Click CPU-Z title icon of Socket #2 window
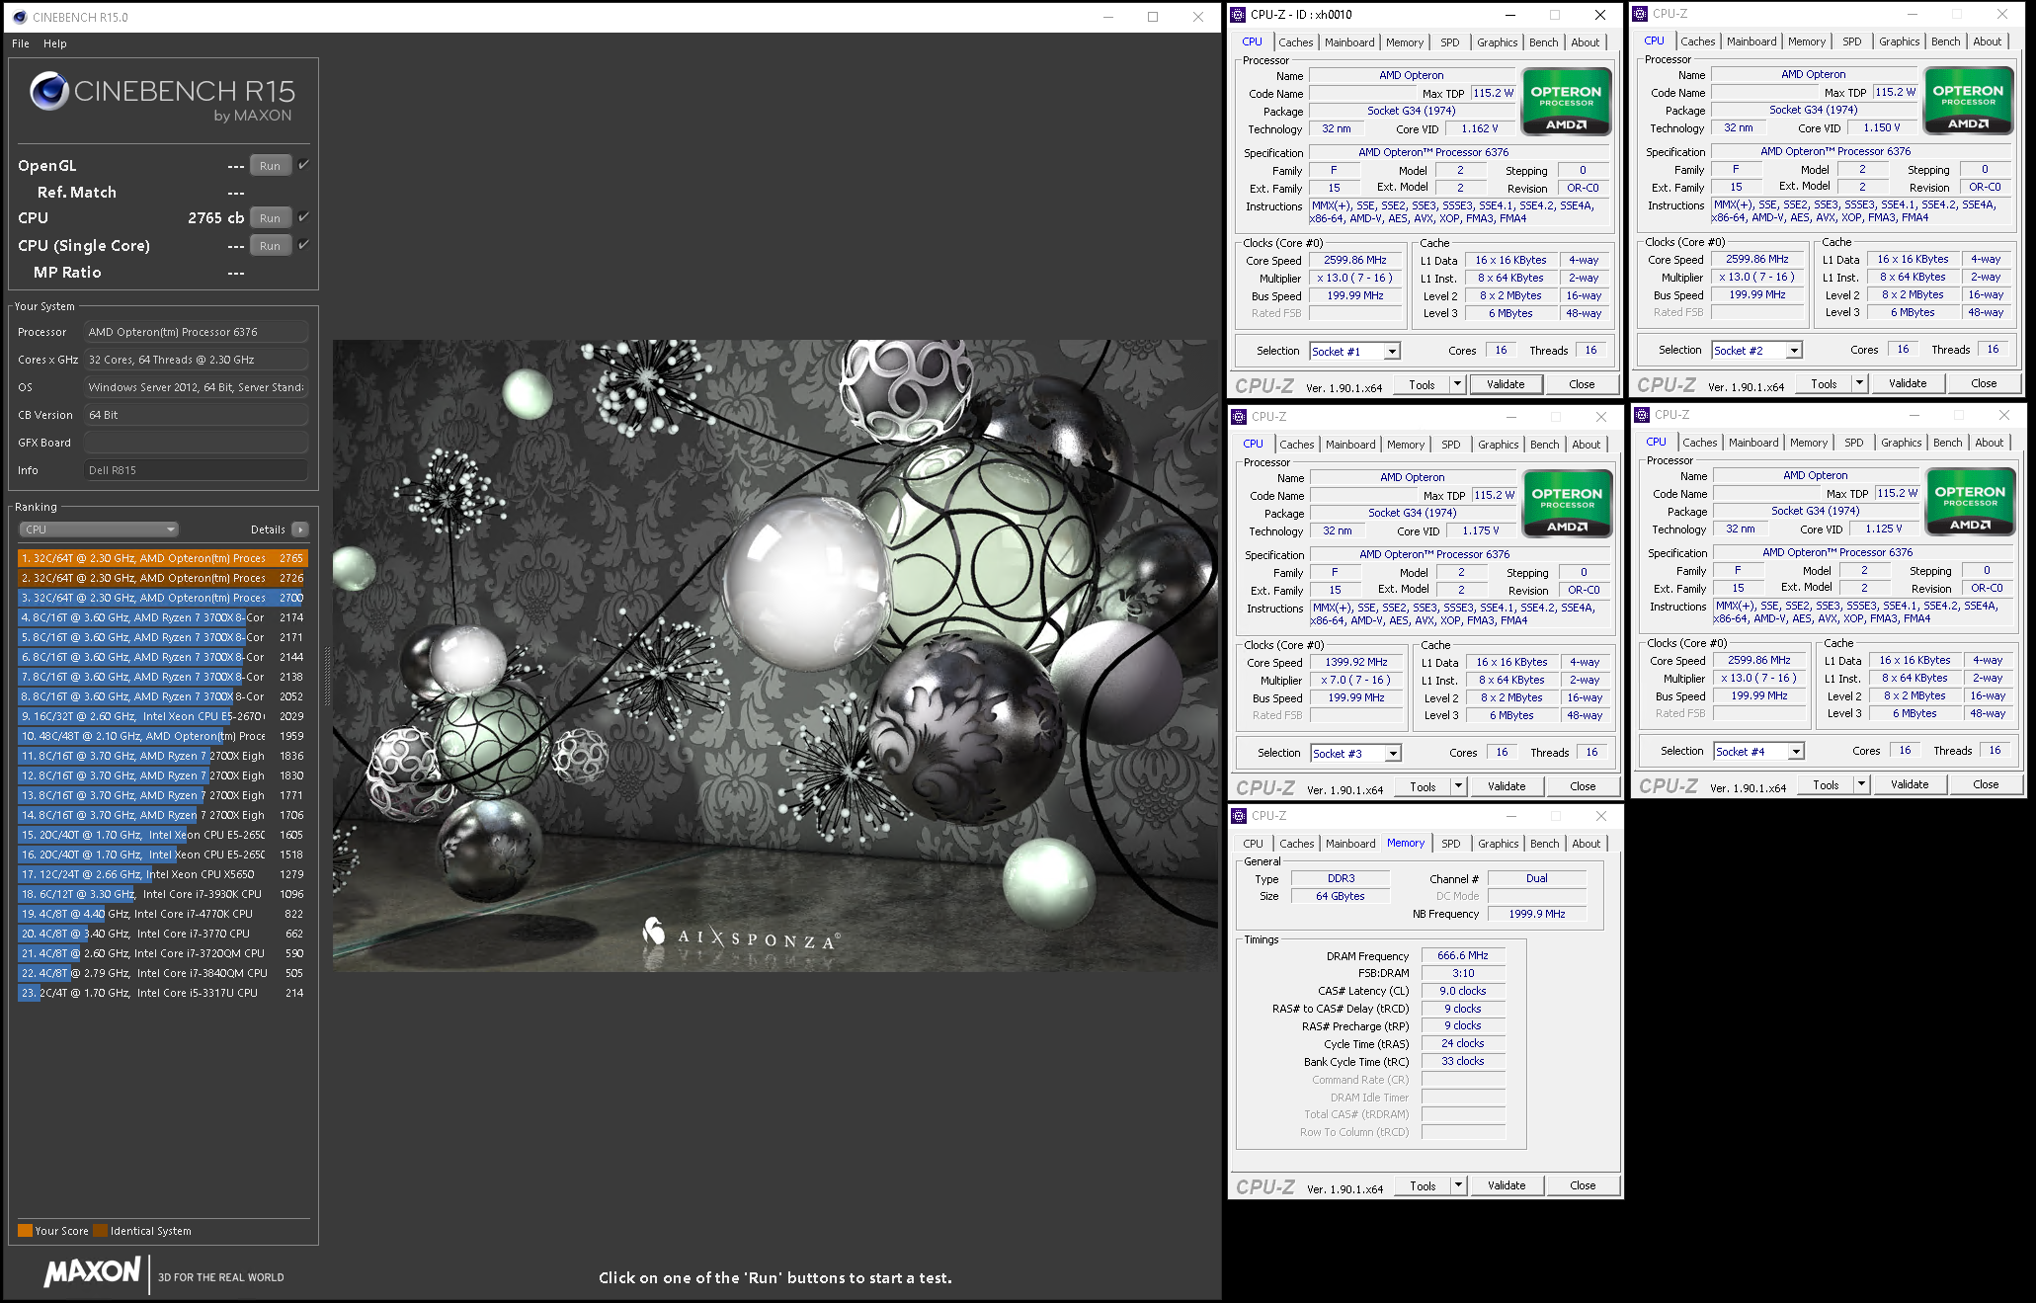Viewport: 2036px width, 1303px height. point(1640,14)
